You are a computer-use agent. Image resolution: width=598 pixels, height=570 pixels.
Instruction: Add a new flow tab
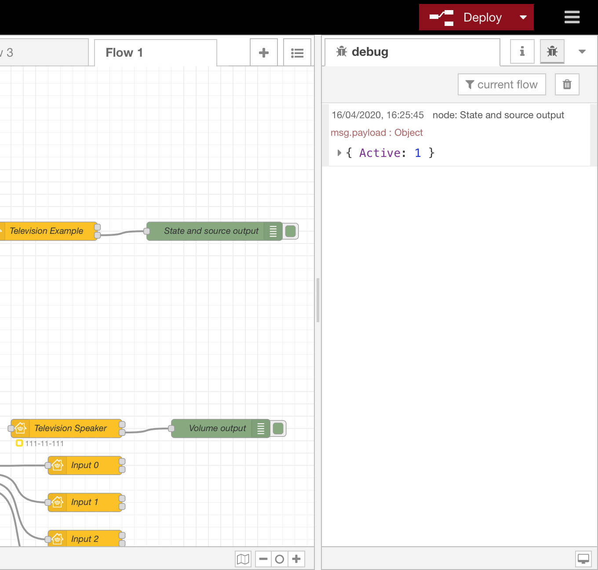pyautogui.click(x=264, y=53)
